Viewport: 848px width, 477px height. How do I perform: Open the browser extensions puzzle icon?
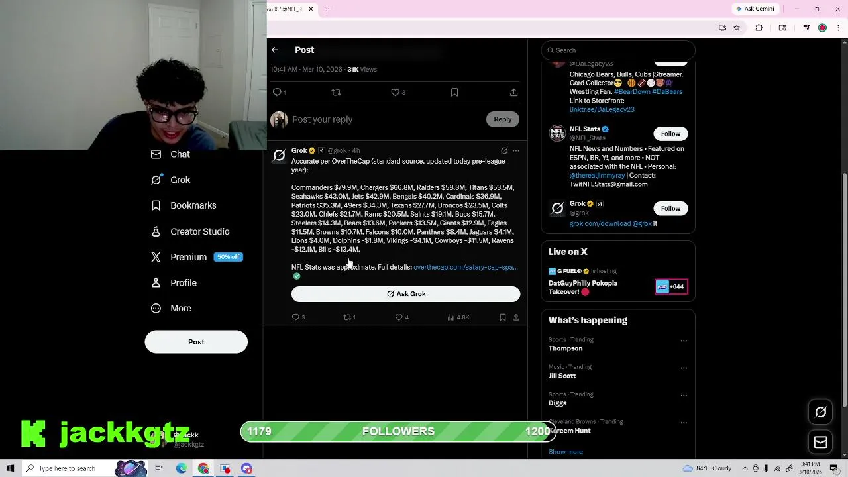coord(759,28)
